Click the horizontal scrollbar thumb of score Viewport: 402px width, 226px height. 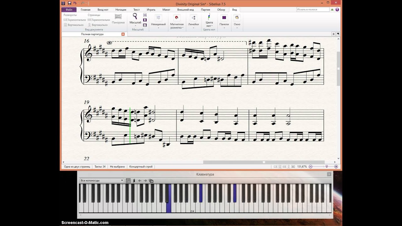(264, 162)
